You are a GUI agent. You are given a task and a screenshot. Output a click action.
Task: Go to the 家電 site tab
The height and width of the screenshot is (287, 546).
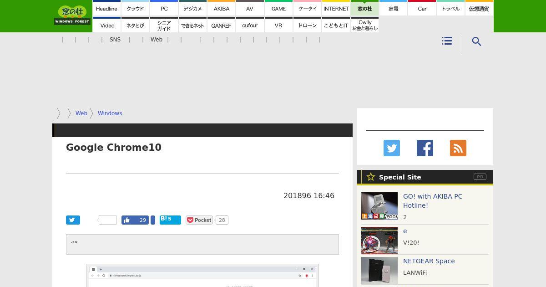tap(394, 8)
